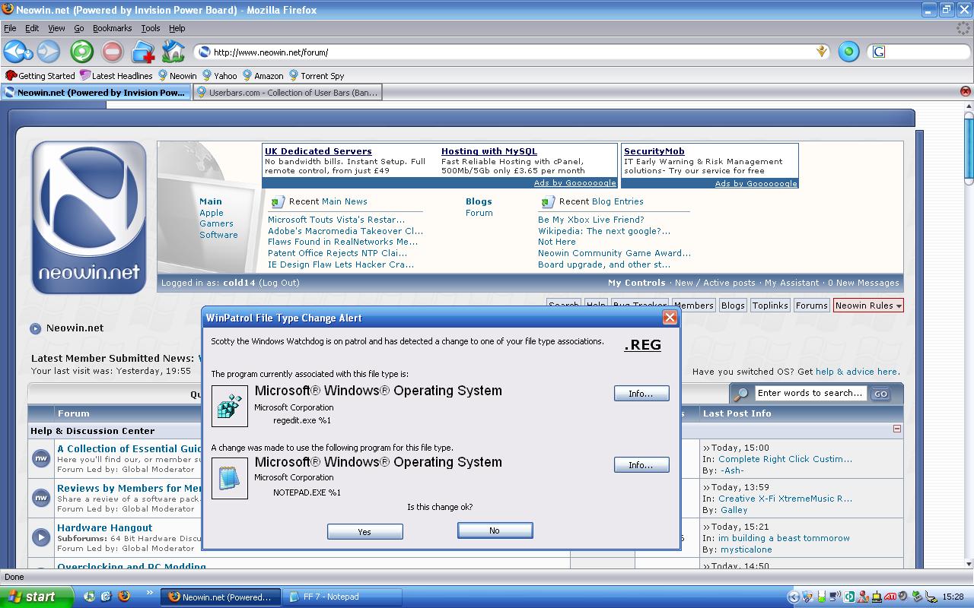Click nw icon beside Collection of Essential Guides
Image resolution: width=974 pixels, height=608 pixels.
click(x=41, y=458)
